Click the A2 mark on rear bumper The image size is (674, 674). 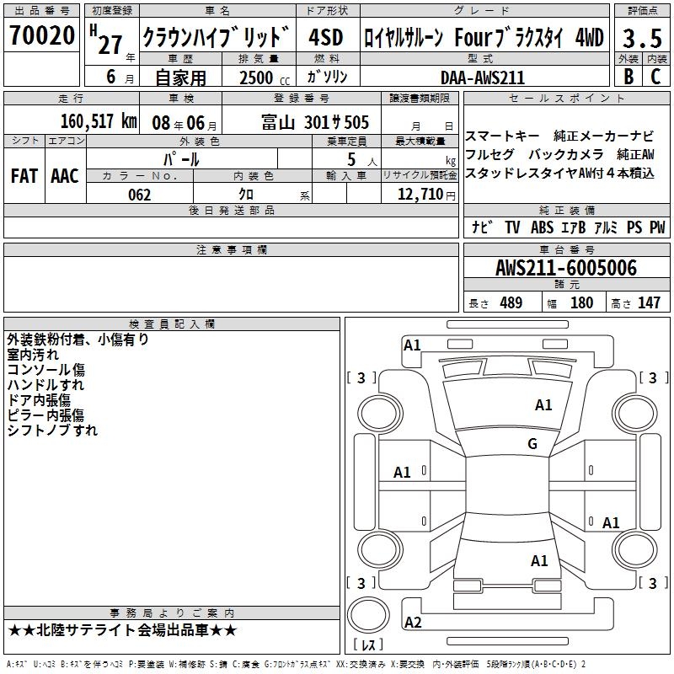pyautogui.click(x=413, y=622)
